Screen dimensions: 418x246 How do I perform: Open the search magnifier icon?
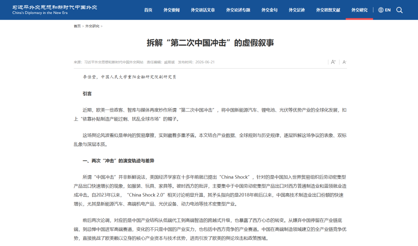(399, 10)
